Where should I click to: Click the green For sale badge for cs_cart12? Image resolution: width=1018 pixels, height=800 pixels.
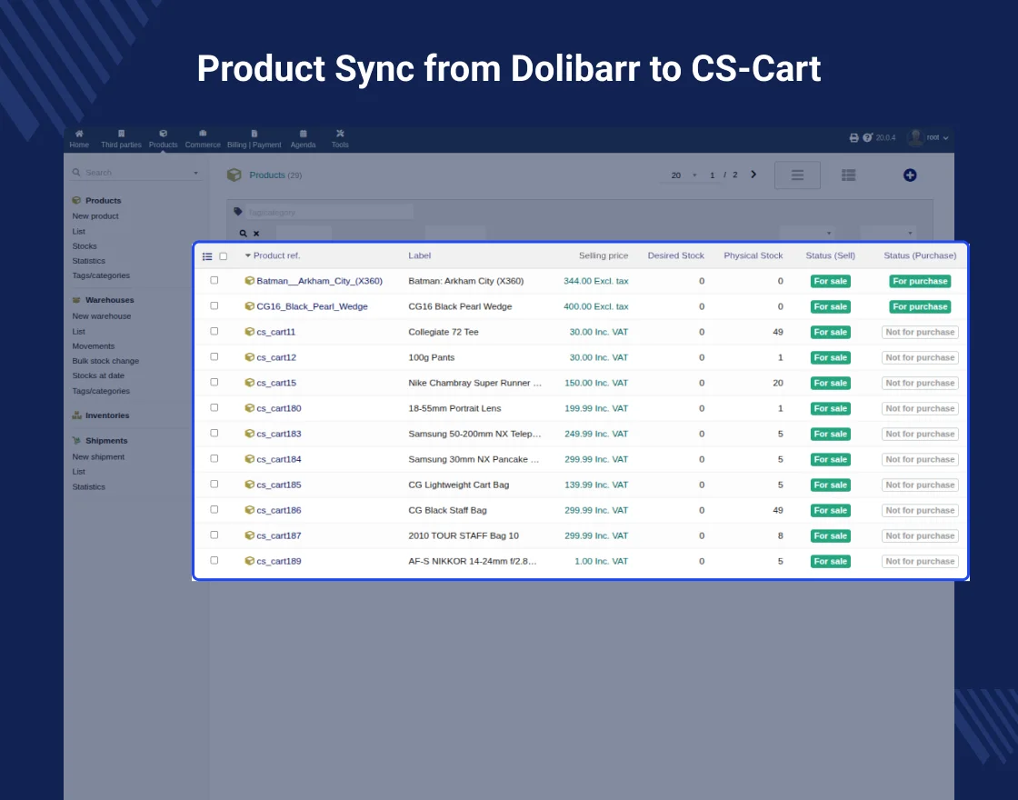(x=830, y=357)
